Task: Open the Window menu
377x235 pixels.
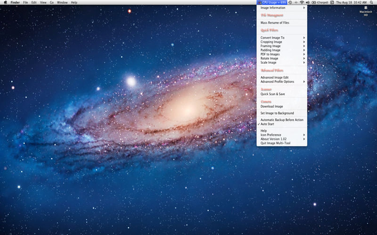Action: pyautogui.click(x=62, y=2)
